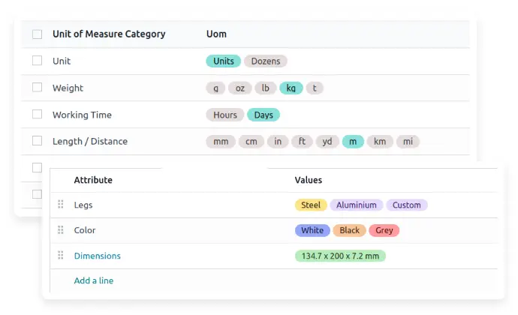Open the Dimensions attribute link

tap(97, 256)
